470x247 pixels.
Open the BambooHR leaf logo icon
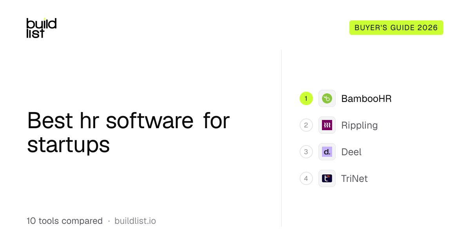click(x=327, y=98)
